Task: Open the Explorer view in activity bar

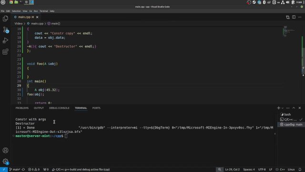Action: click(5, 19)
